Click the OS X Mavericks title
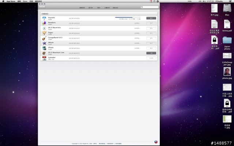234x146 pixels. coord(54,28)
